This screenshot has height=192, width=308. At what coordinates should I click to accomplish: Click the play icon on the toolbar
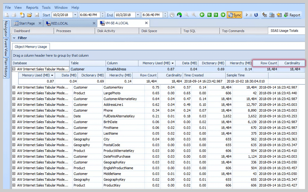(246, 15)
